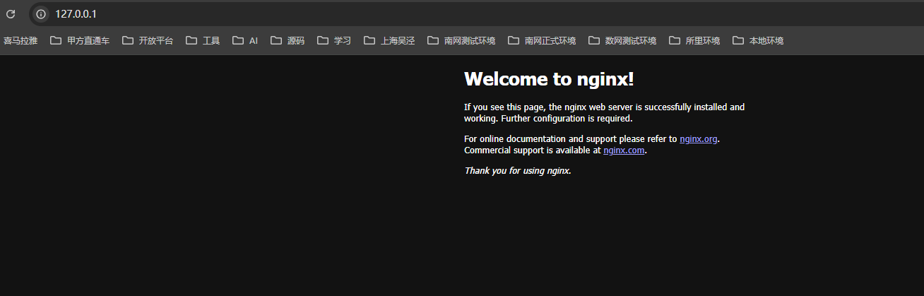Image resolution: width=924 pixels, height=296 pixels.
Task: Open the 所里环境 bookmark folder
Action: [x=694, y=41]
